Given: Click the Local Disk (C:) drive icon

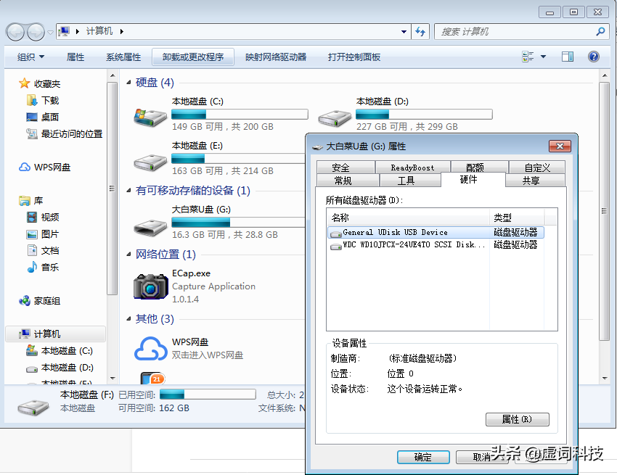Looking at the screenshot, I should pyautogui.click(x=150, y=115).
